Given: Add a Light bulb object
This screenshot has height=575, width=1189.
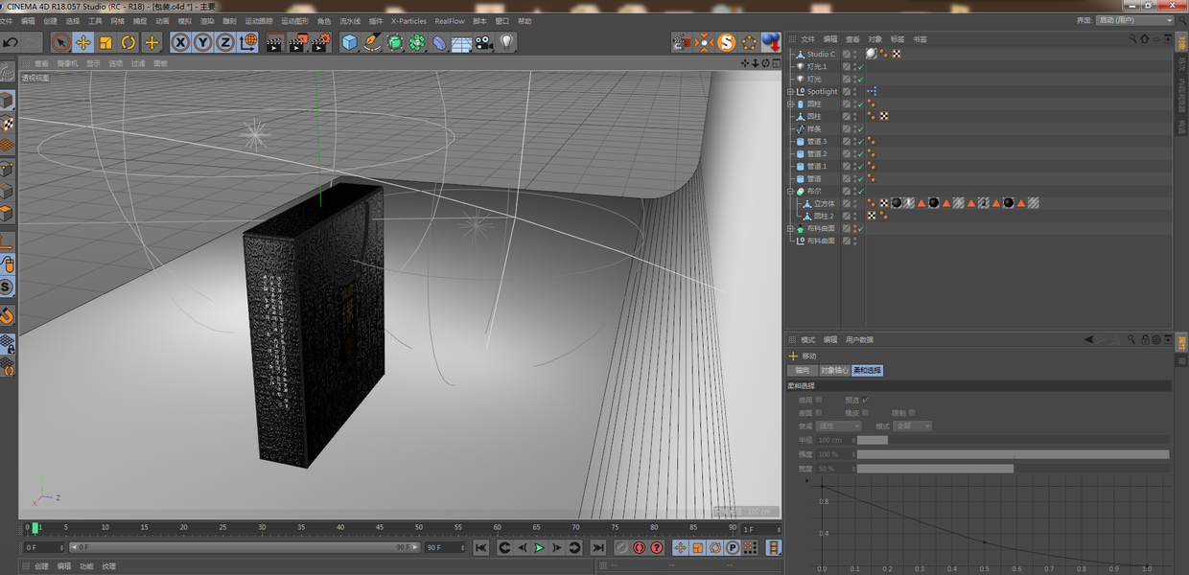Looking at the screenshot, I should 507,42.
